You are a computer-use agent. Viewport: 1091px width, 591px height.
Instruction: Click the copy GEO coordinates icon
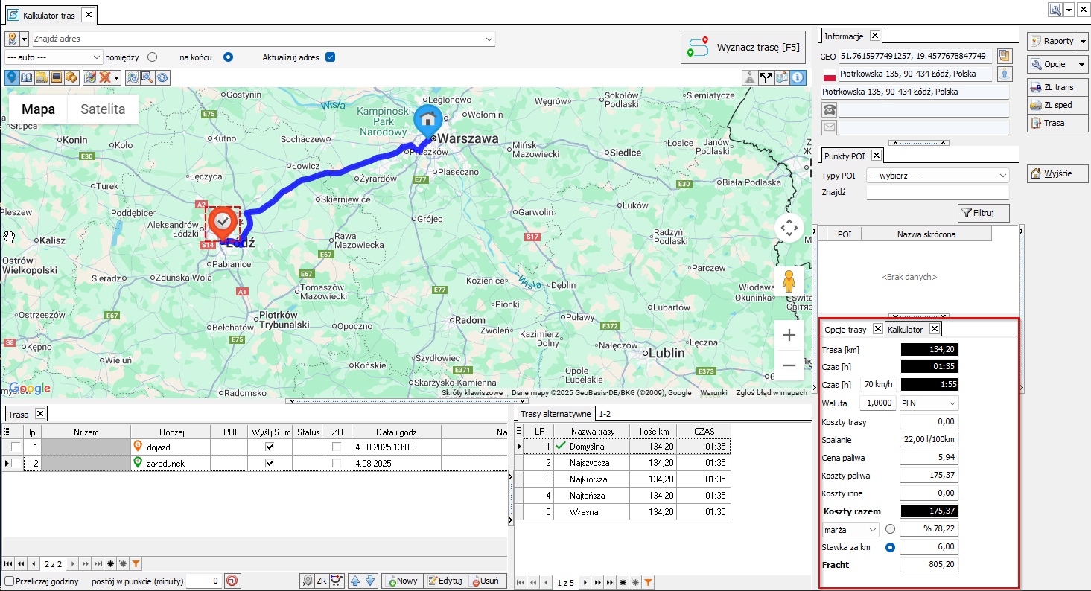coord(1005,56)
